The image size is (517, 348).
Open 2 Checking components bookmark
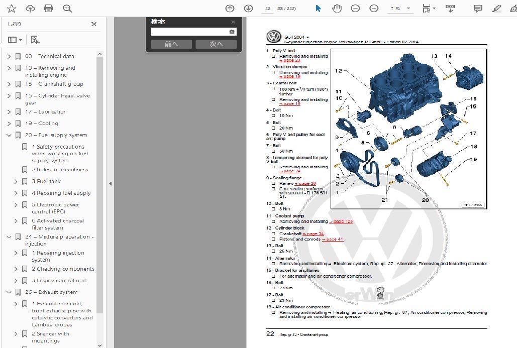(x=63, y=269)
